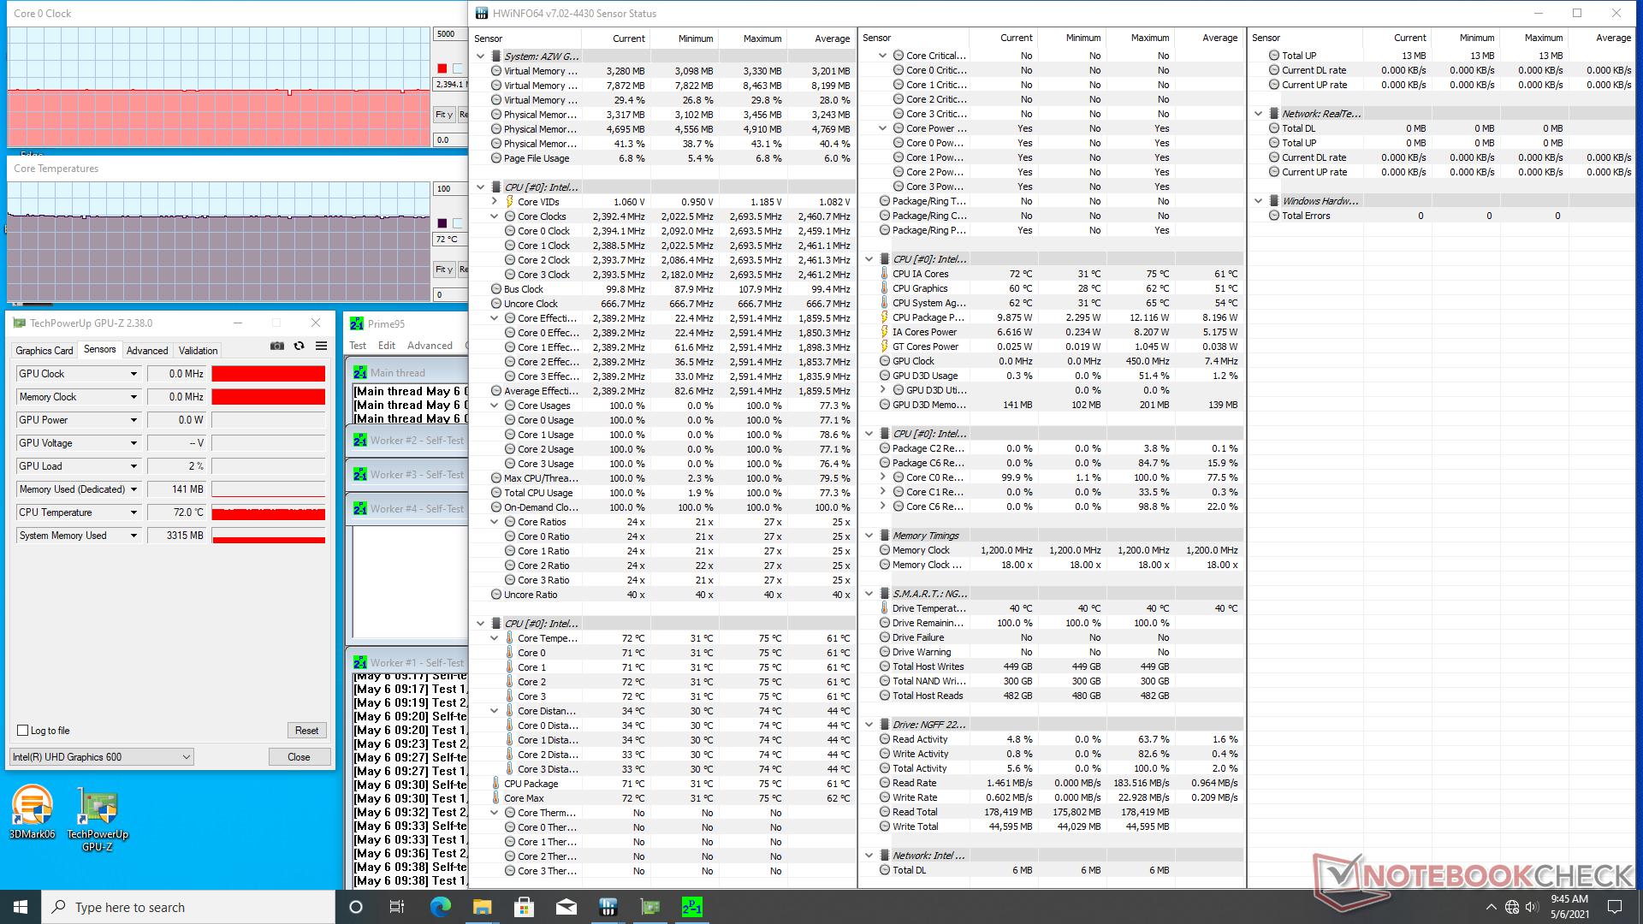Open Microsoft Edge from the taskbar
The image size is (1643, 924).
[440, 907]
